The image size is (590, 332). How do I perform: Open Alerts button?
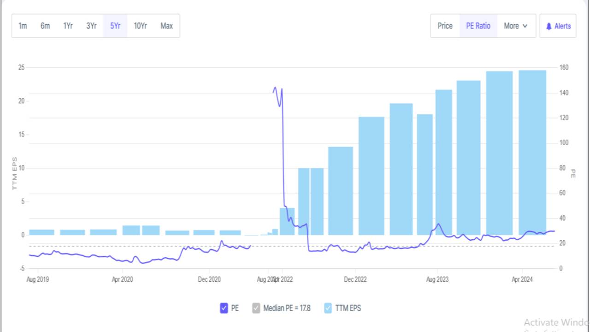[x=558, y=26]
